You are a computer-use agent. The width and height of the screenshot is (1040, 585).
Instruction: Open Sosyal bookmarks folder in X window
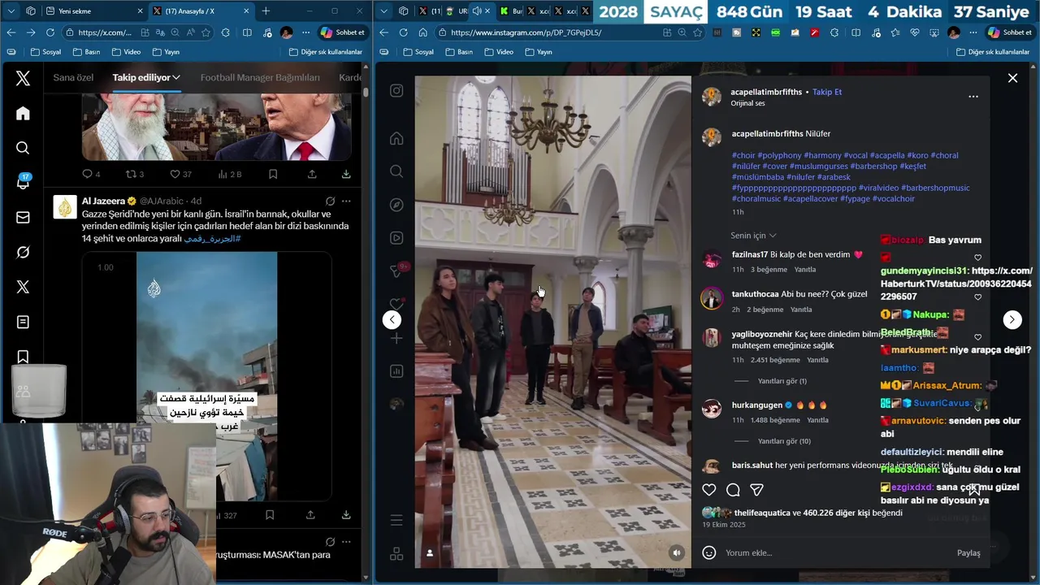point(45,52)
